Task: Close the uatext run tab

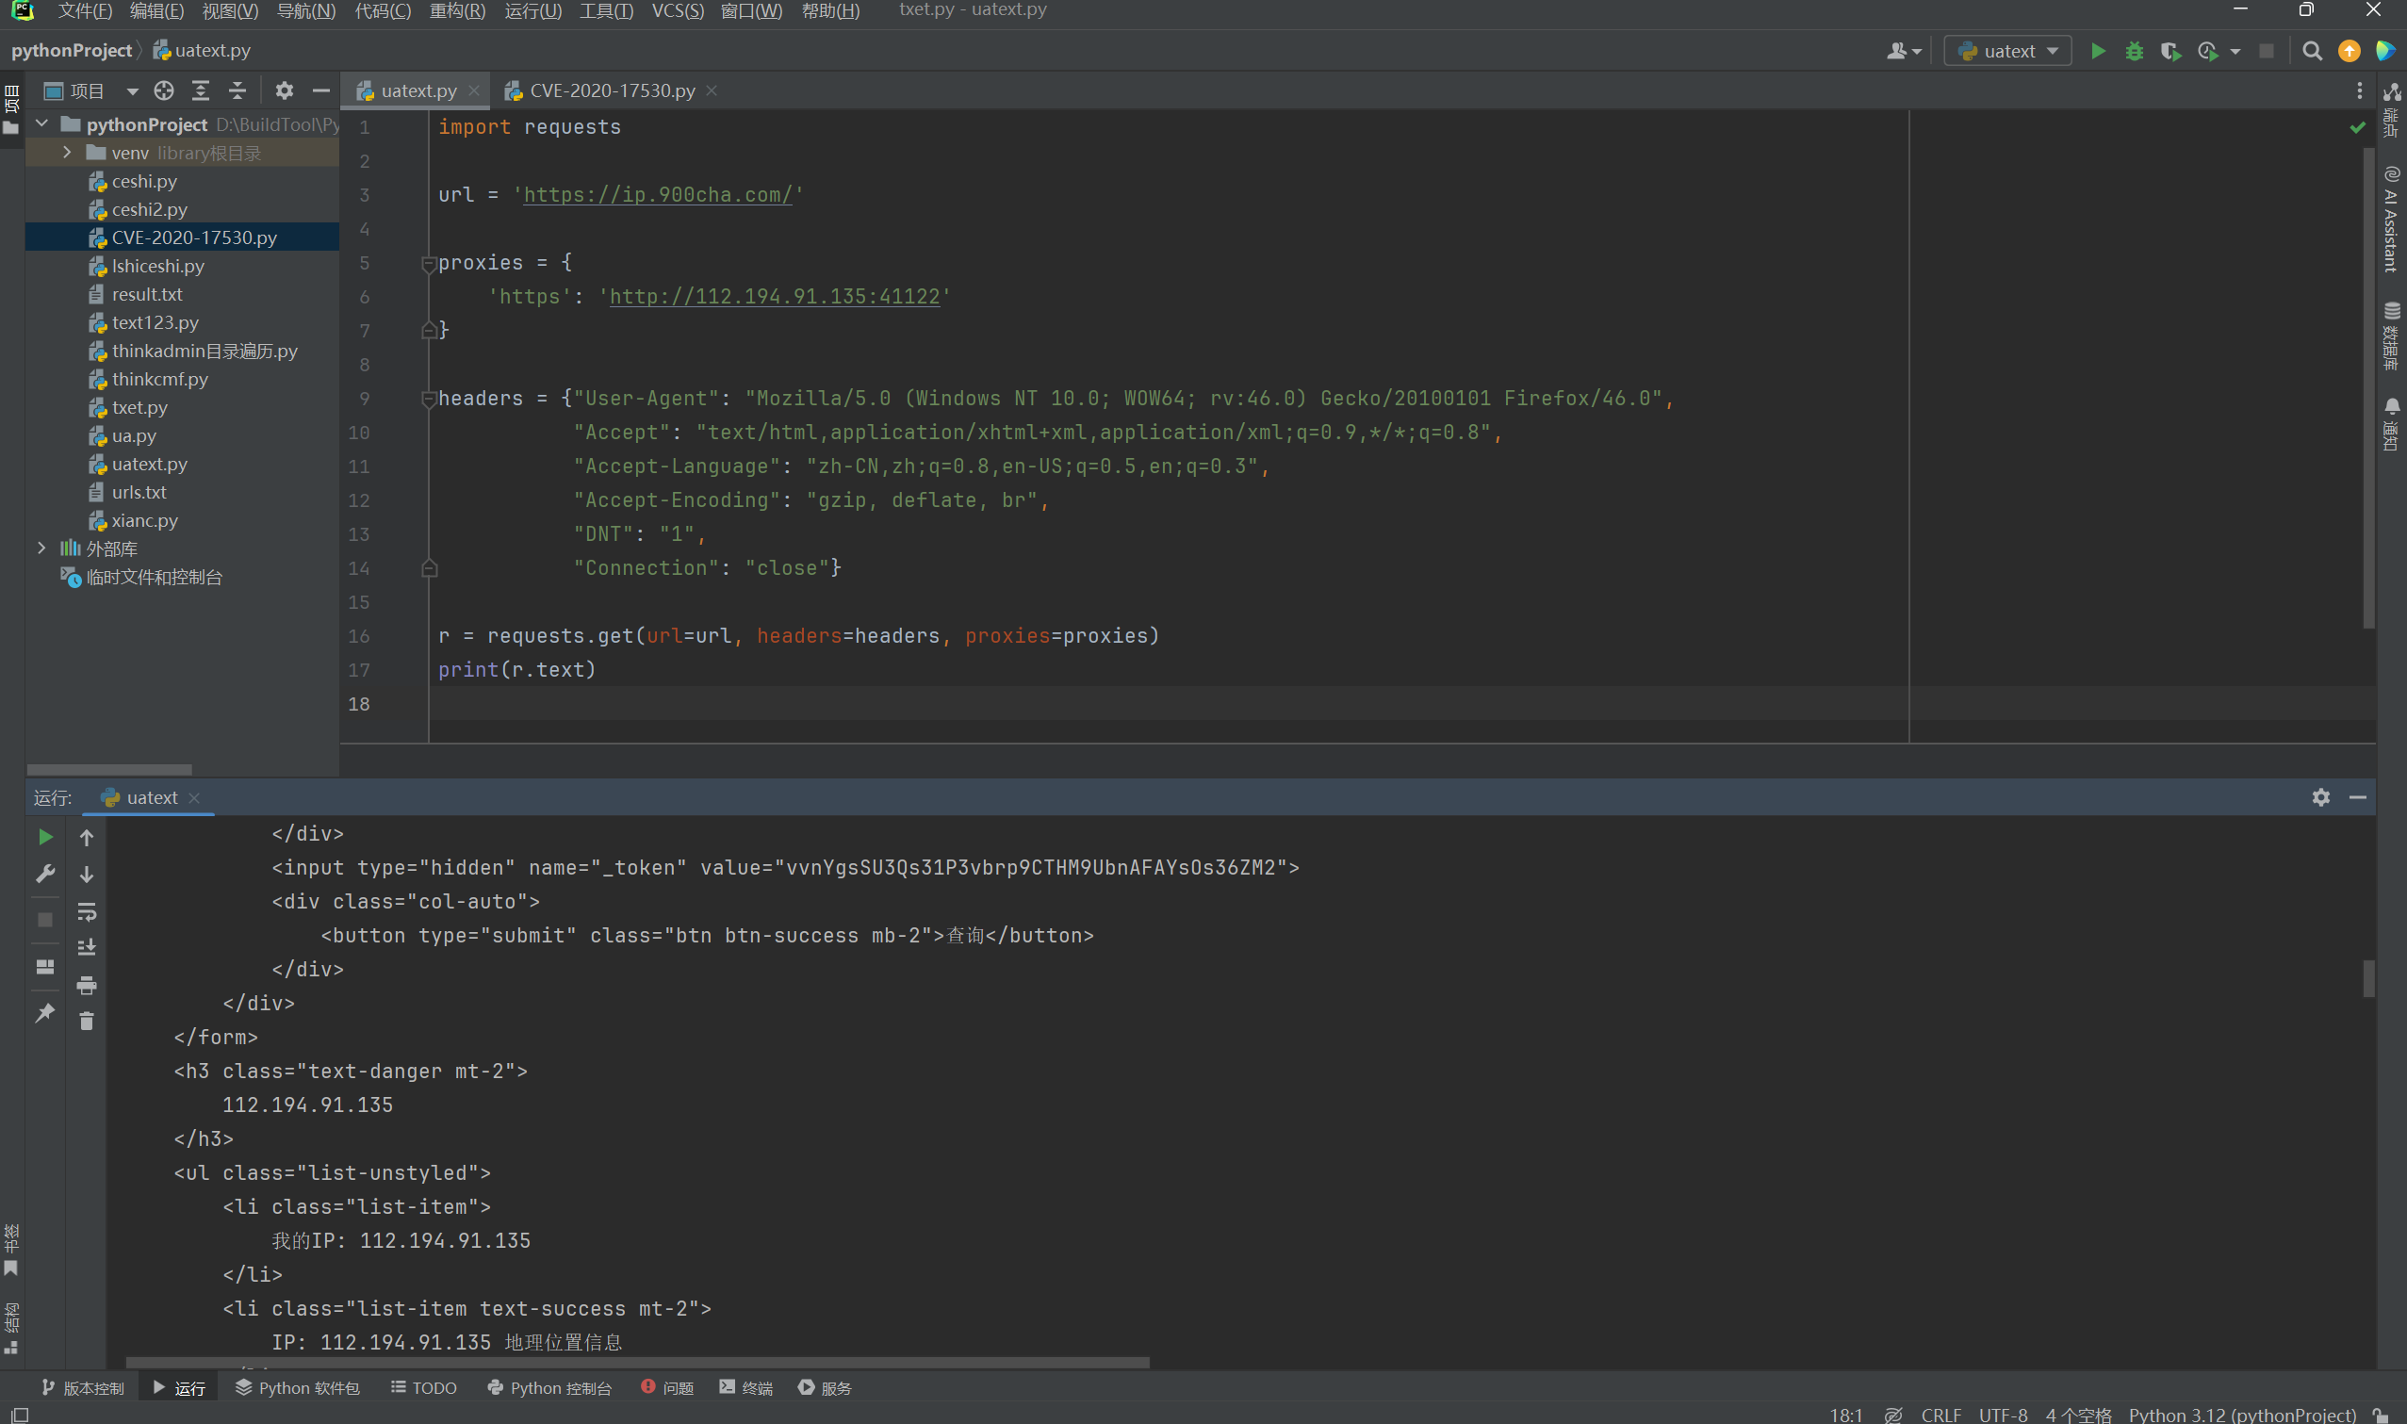Action: 195,797
